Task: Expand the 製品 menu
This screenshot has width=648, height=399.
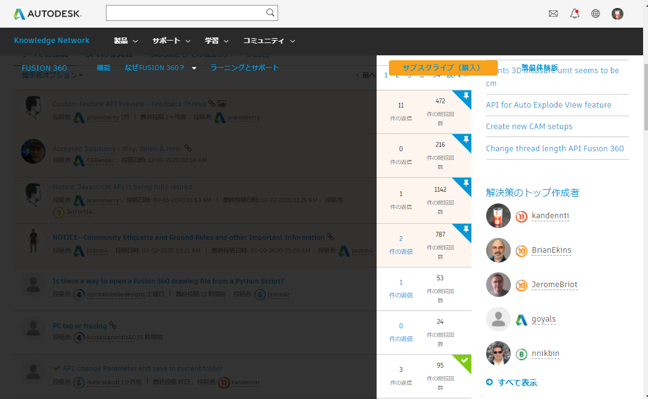Action: coord(126,41)
